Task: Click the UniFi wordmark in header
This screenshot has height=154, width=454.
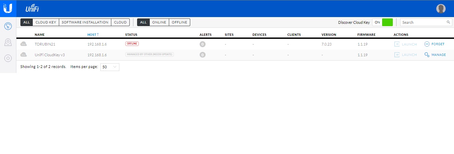Action: pyautogui.click(x=33, y=9)
